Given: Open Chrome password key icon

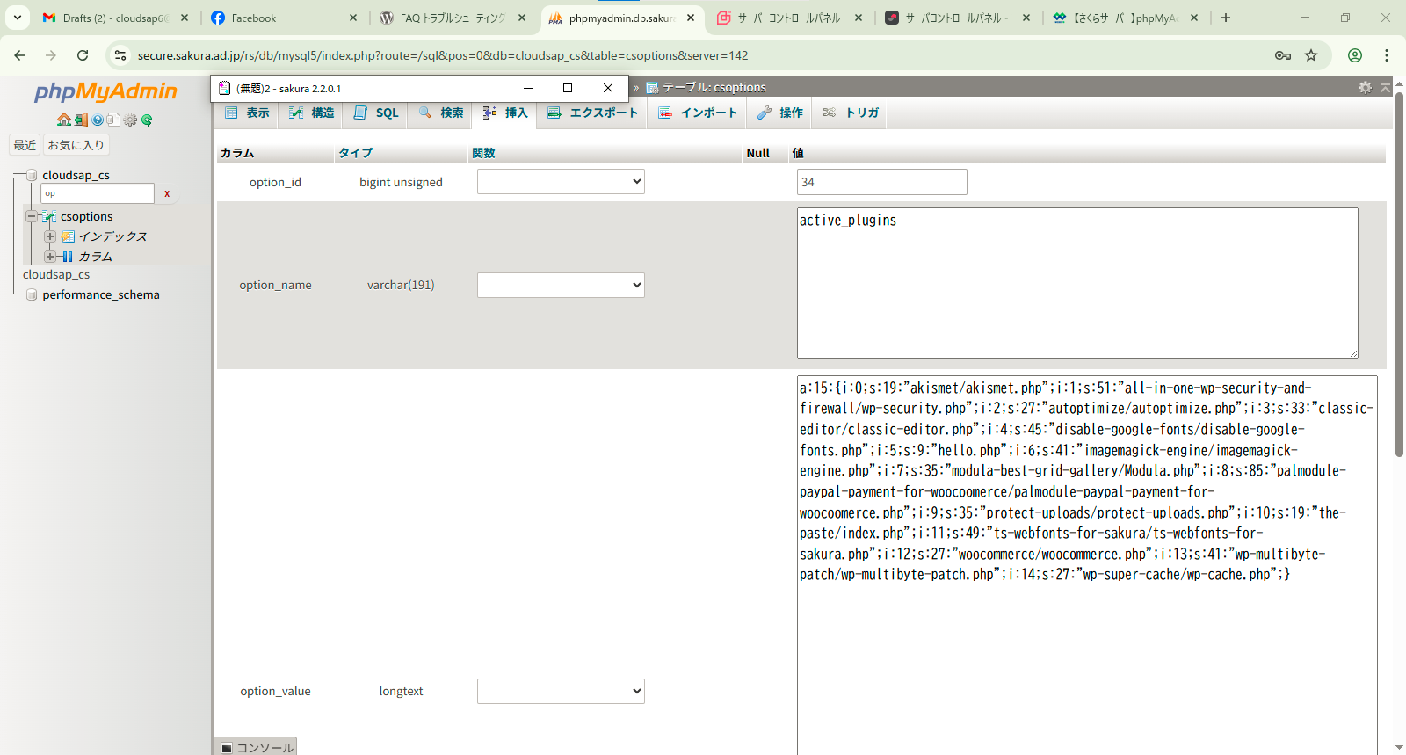Looking at the screenshot, I should (1283, 55).
